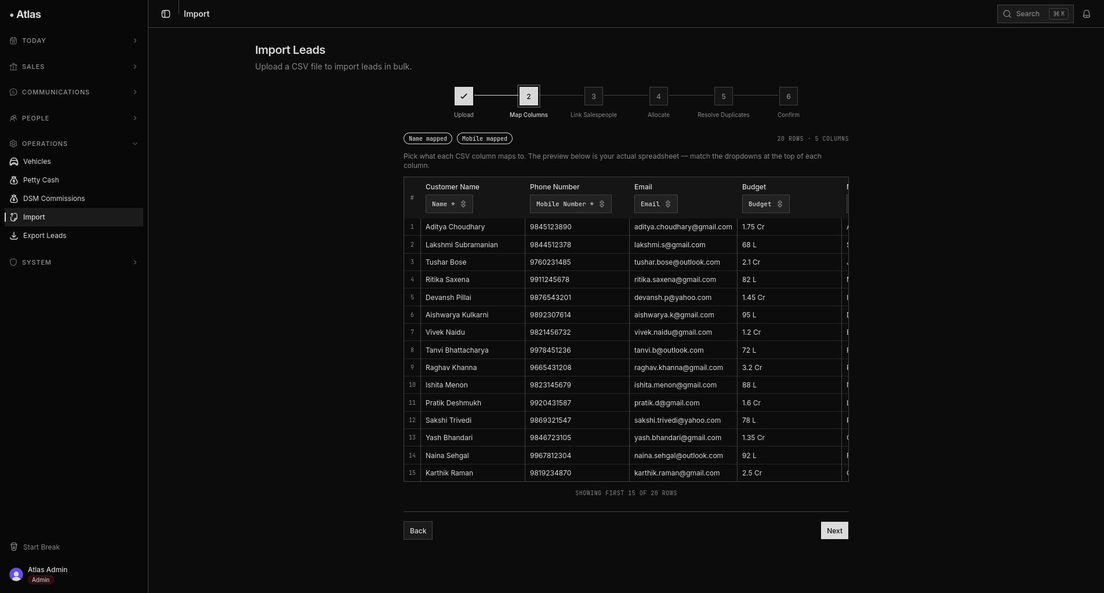Click the Vehicles car icon
The width and height of the screenshot is (1104, 593).
[x=14, y=162]
